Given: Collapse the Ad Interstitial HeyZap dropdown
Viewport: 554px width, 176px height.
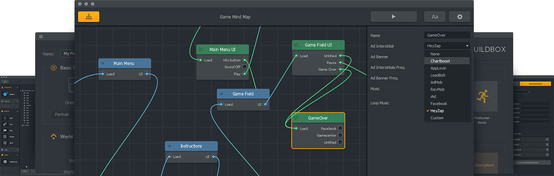Looking at the screenshot, I should click(x=447, y=46).
